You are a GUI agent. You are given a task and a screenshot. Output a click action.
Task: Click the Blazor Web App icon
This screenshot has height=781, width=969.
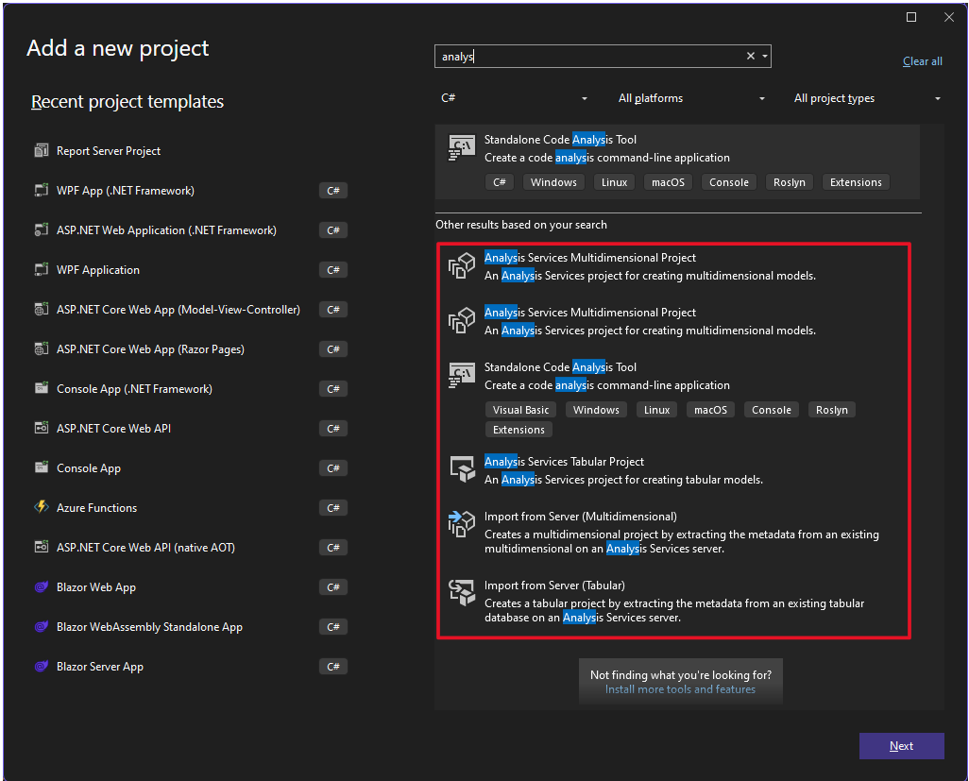coord(42,587)
